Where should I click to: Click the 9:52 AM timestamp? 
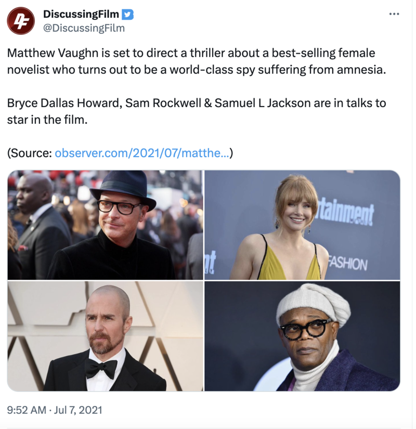(x=26, y=410)
